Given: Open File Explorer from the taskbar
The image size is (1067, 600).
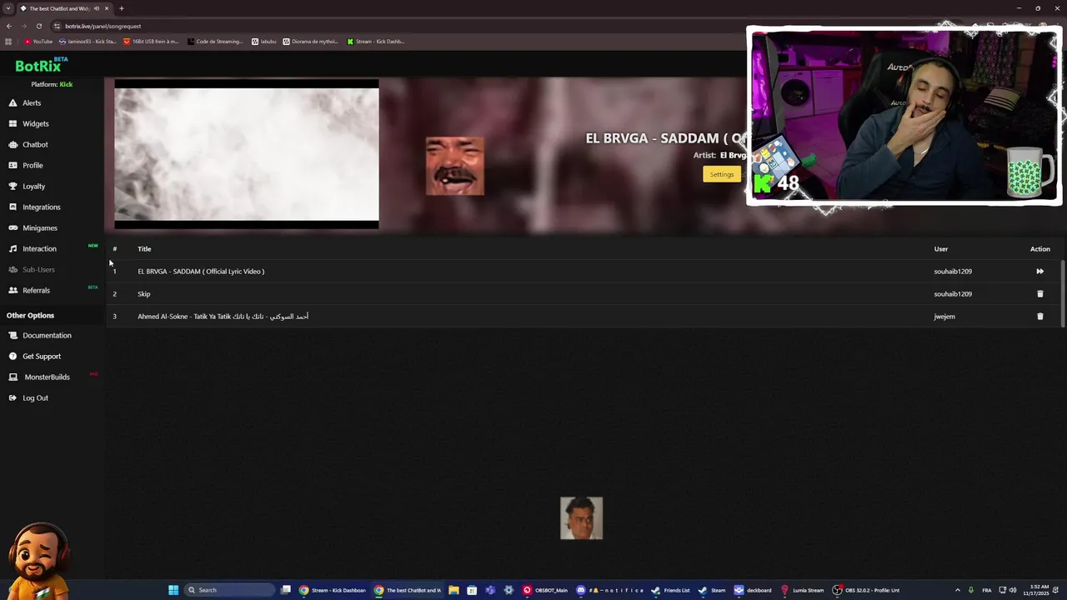Looking at the screenshot, I should (453, 590).
